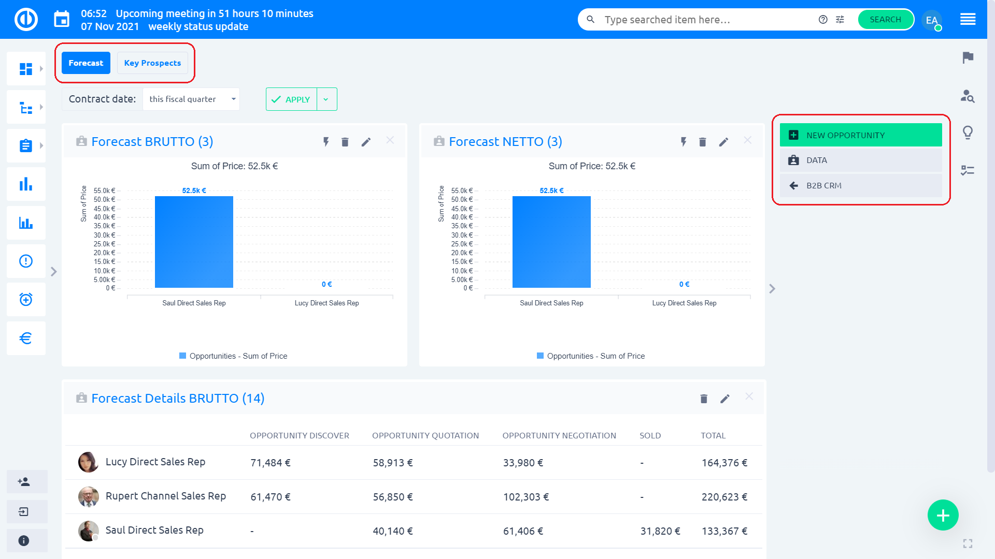
Task: Open the Easy Project logo home
Action: coord(26,20)
